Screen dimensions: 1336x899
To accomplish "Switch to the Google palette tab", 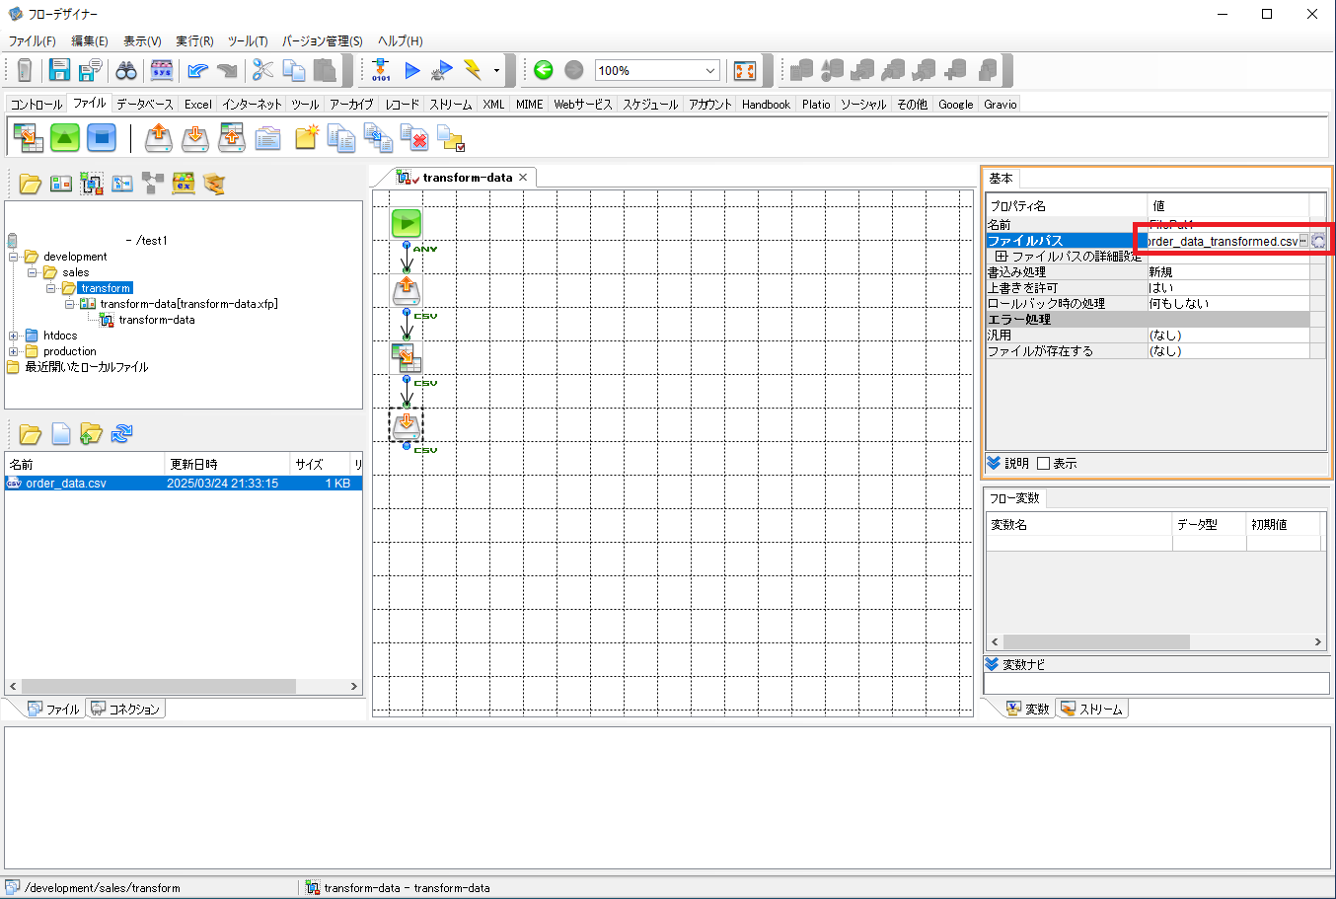I will click(955, 104).
